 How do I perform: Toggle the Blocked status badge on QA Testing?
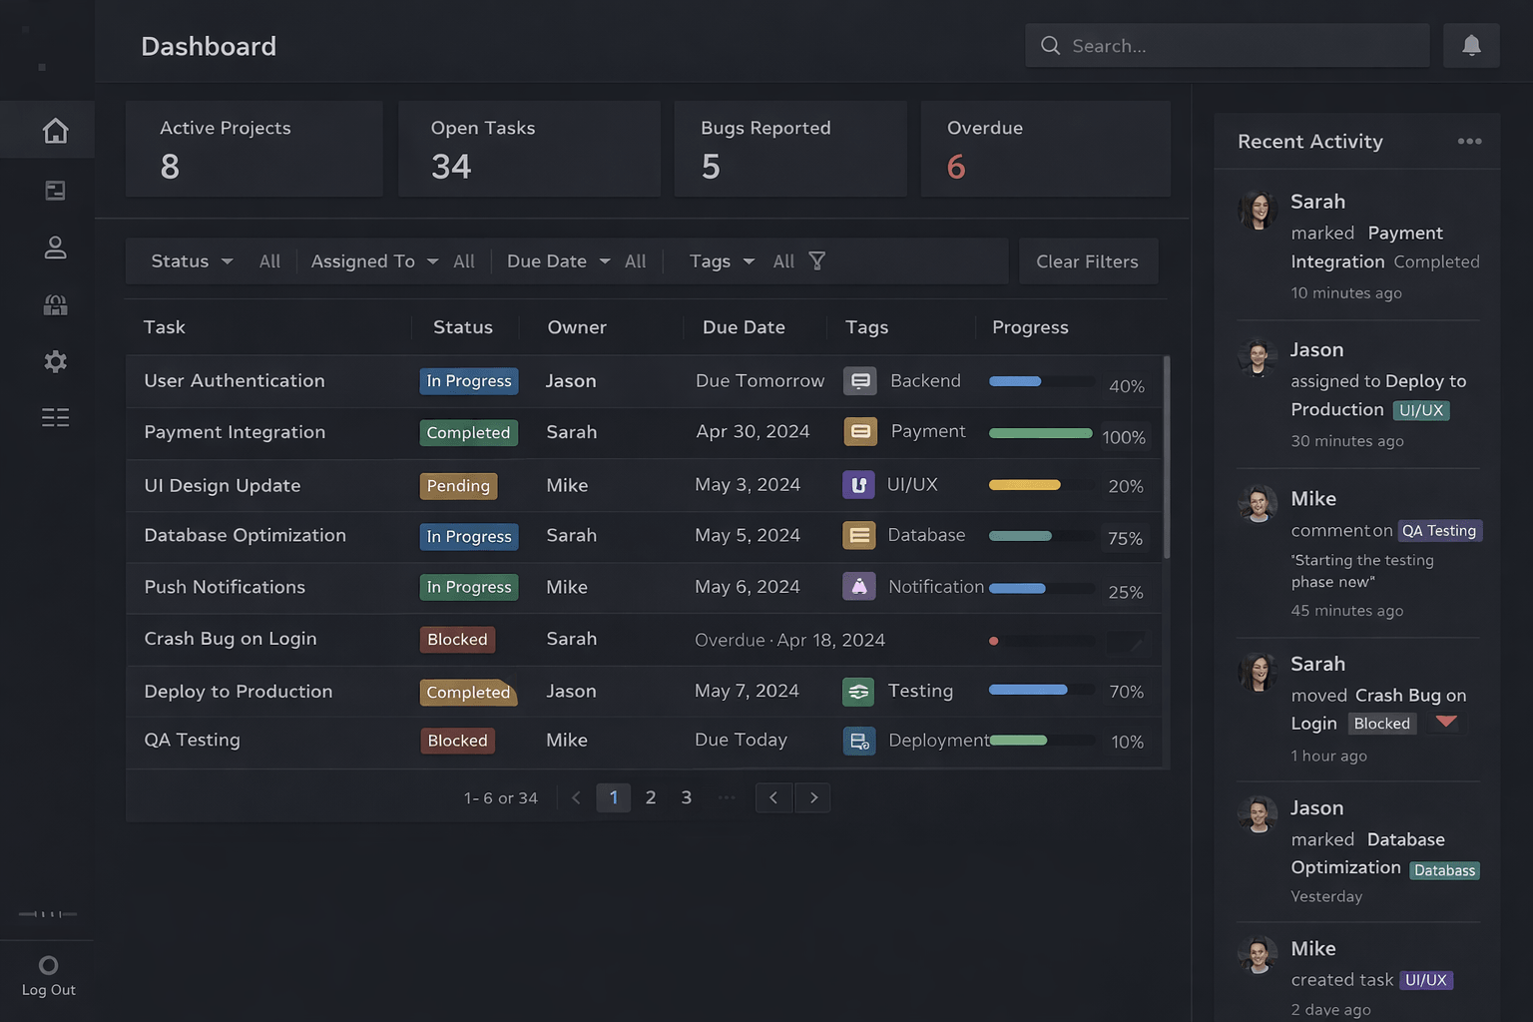(457, 741)
